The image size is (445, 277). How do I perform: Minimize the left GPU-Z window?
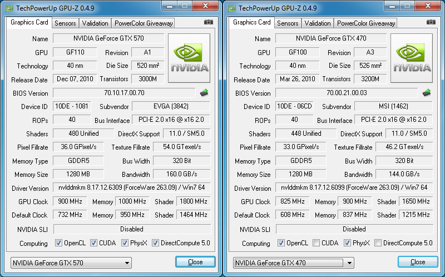170,6
